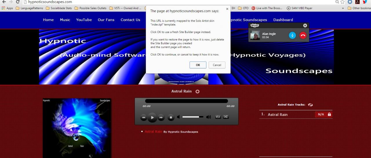Toggle shuffle mode in the player
The image size is (371, 158).
point(226,117)
